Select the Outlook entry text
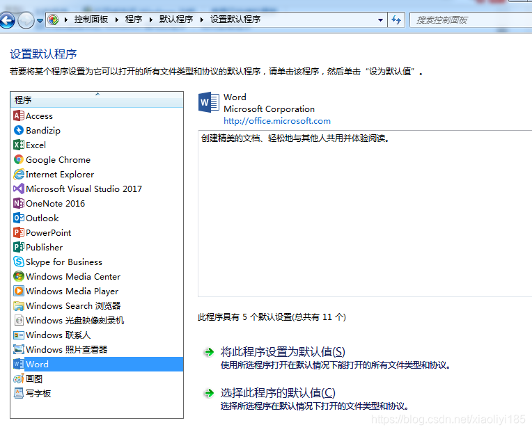The height and width of the screenshot is (432, 532). point(42,218)
